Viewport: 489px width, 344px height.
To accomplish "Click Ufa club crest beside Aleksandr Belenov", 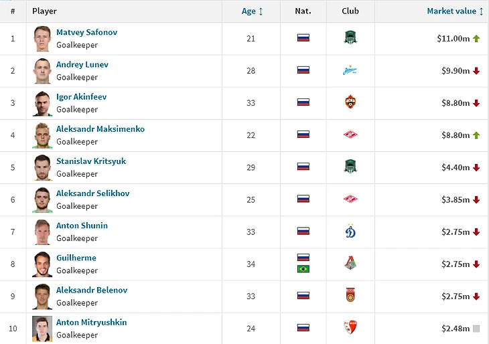I will click(x=350, y=296).
